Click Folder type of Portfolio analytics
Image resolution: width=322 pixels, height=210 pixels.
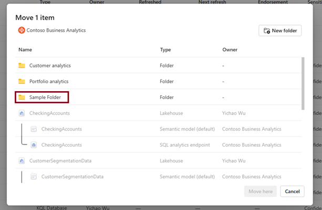pos(167,82)
